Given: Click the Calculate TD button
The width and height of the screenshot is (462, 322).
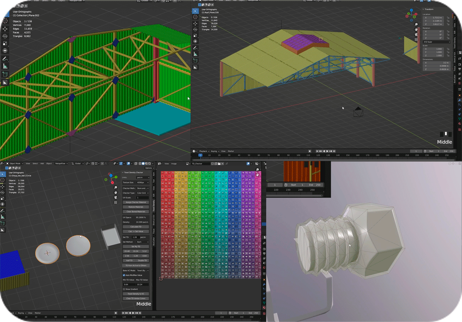Looking at the screenshot, I should [x=136, y=227].
